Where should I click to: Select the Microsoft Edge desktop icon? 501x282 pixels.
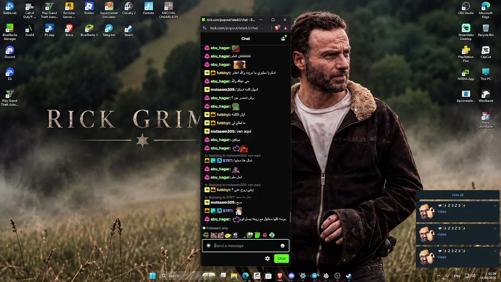pos(486,11)
